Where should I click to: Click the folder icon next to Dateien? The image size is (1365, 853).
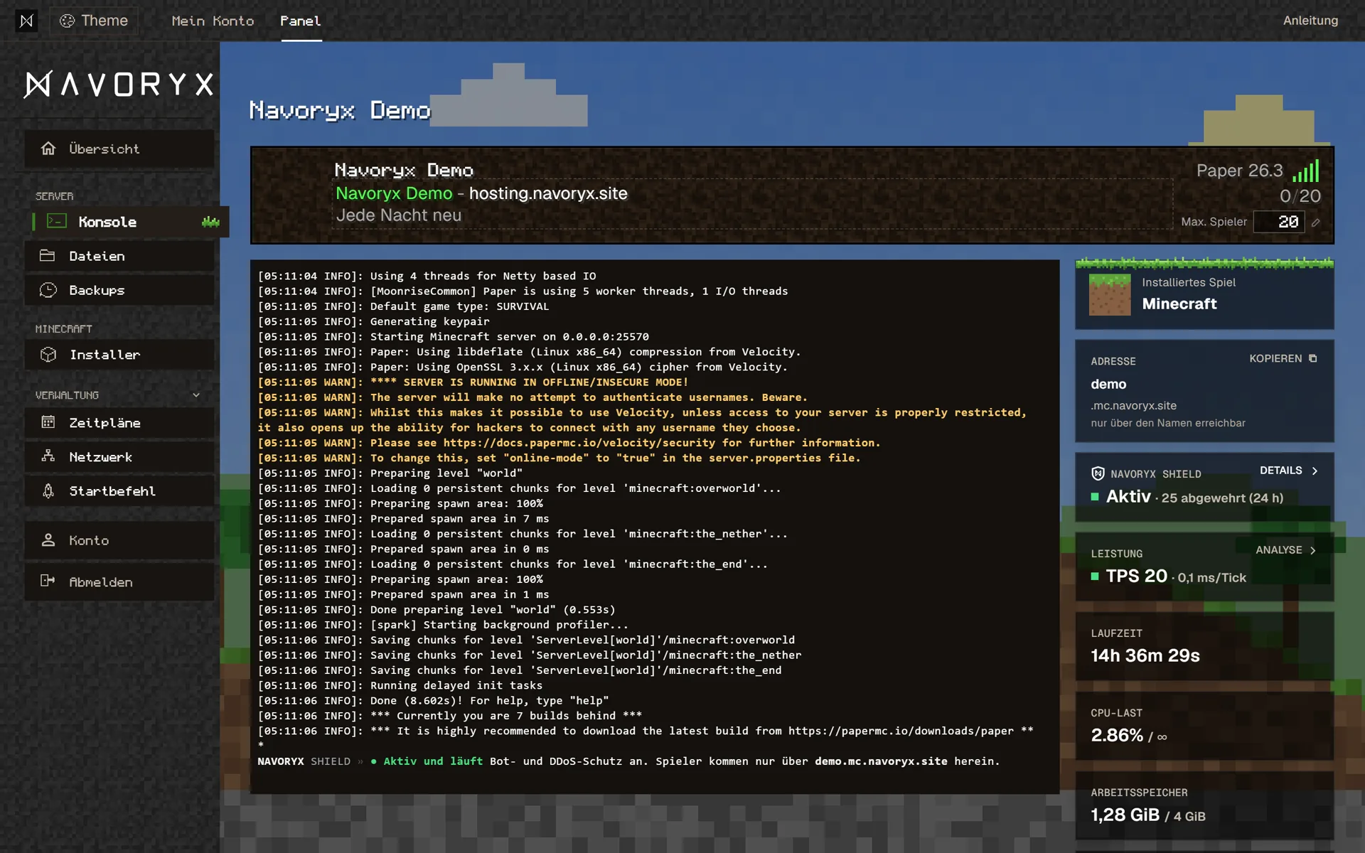[48, 256]
